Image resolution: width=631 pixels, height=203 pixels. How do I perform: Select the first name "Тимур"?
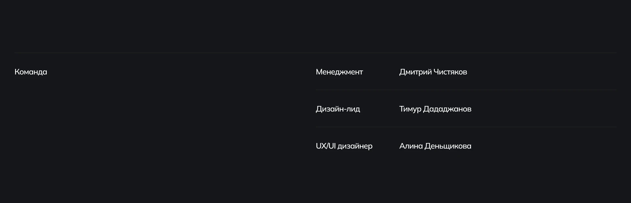click(410, 109)
